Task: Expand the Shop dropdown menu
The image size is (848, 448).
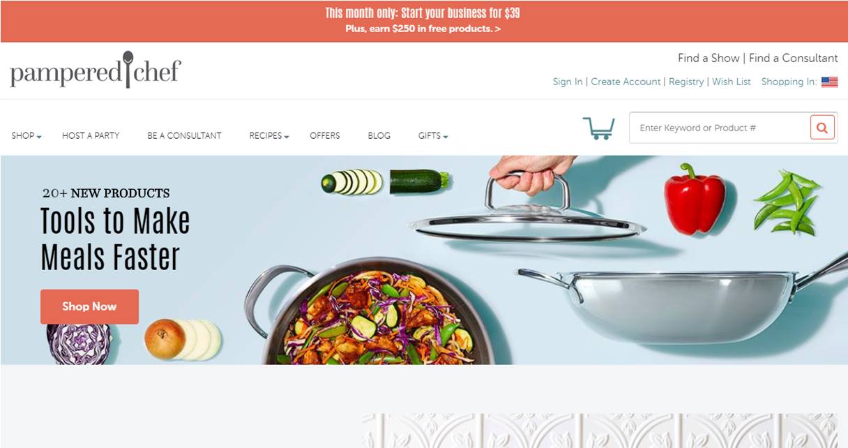Action: point(26,135)
